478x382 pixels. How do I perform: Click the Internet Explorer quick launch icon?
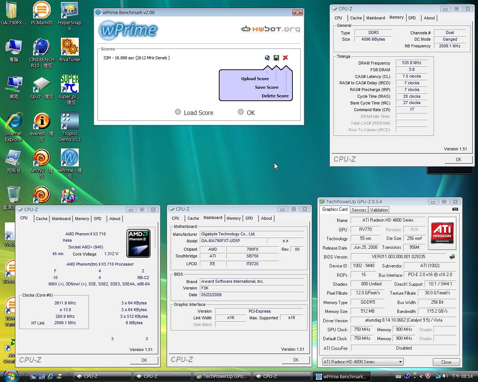click(x=50, y=376)
